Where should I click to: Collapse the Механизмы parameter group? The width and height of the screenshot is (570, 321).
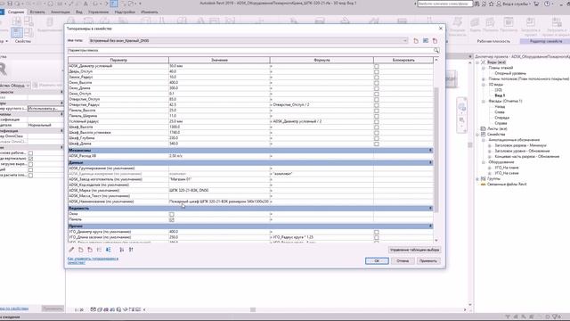(x=430, y=150)
